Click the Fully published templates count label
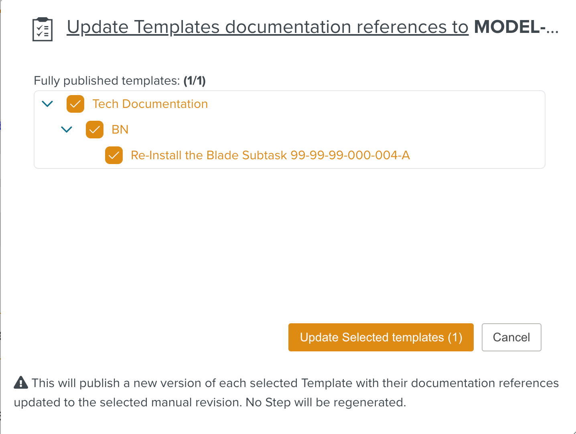 [x=120, y=81]
